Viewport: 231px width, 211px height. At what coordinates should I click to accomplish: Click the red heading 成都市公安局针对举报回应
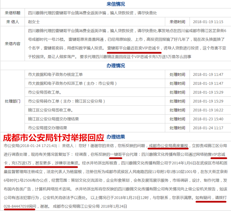point(54,138)
